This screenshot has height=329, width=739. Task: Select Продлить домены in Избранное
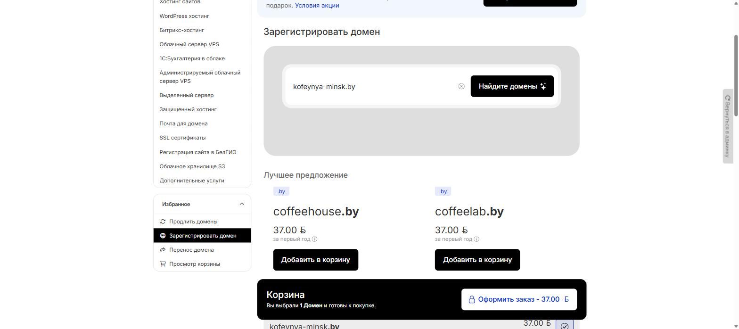click(202, 222)
